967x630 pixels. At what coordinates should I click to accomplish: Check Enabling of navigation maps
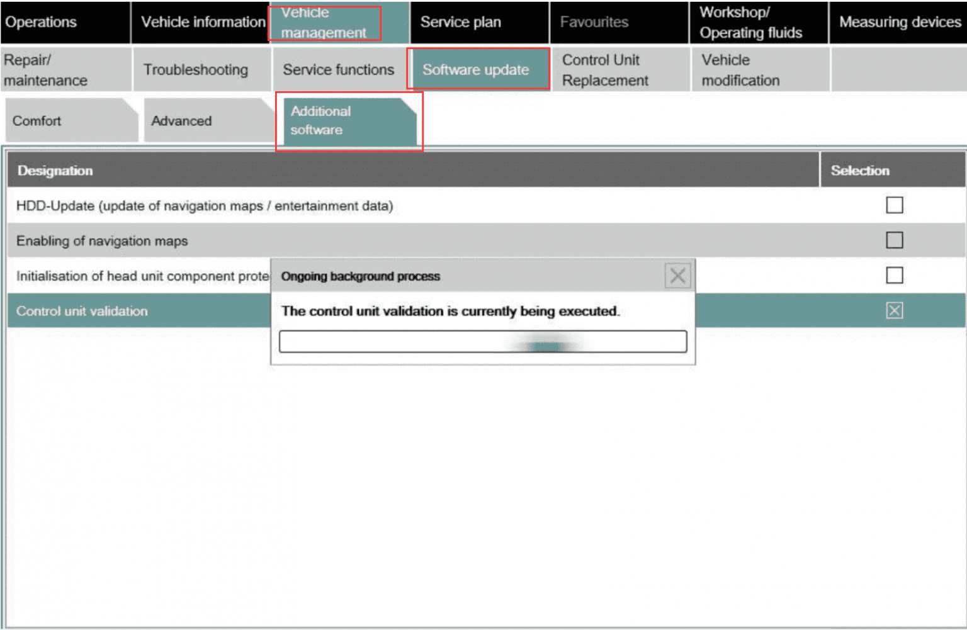(x=895, y=240)
